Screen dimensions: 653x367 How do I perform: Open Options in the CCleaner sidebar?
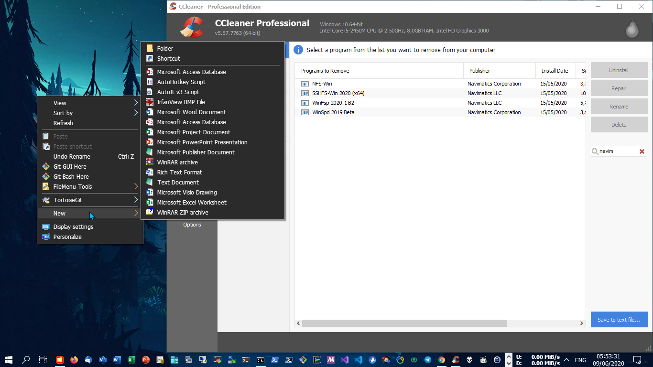(192, 225)
